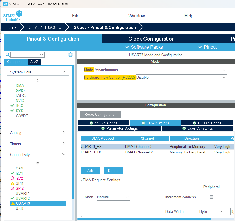Click the green check icon on Parameter Settings tab
Screen dimensions: 235x221
coord(103,129)
